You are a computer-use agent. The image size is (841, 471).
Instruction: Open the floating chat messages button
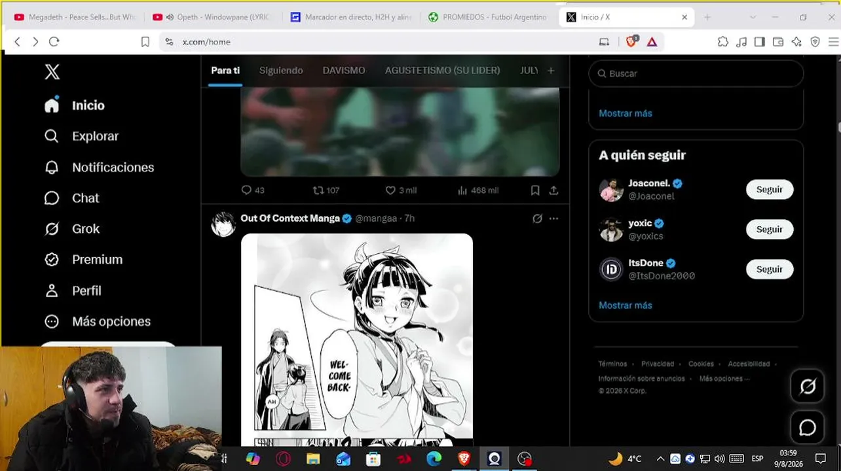coord(808,427)
